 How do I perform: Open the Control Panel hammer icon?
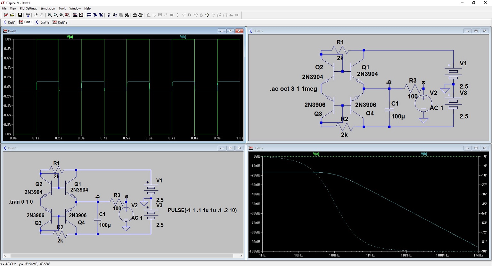[28, 15]
